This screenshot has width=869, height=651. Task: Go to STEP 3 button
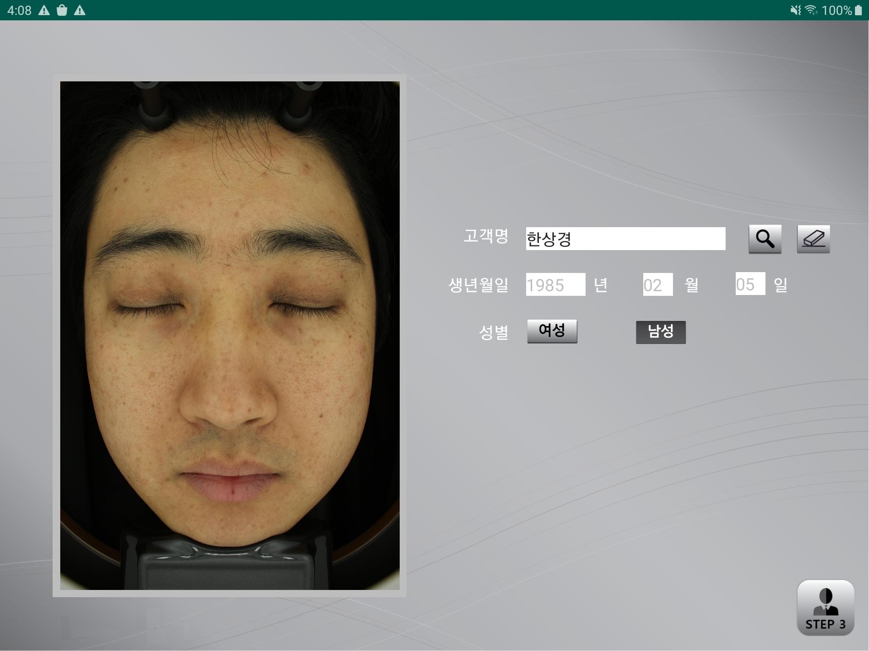(825, 607)
